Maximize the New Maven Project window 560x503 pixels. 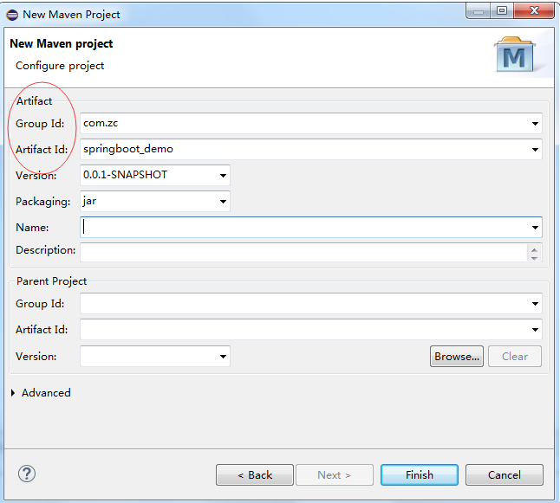click(x=502, y=10)
